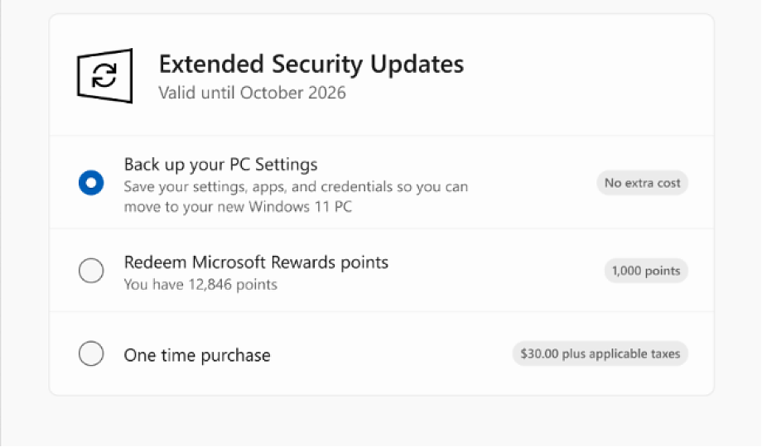
Task: Click the circular arrows inside the monitor icon
Action: pyautogui.click(x=104, y=75)
